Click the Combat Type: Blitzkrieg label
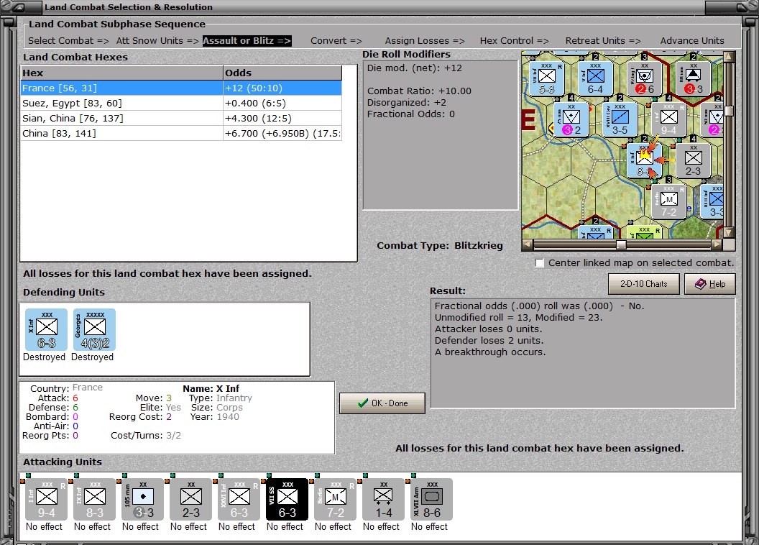The width and height of the screenshot is (759, 545). (440, 246)
